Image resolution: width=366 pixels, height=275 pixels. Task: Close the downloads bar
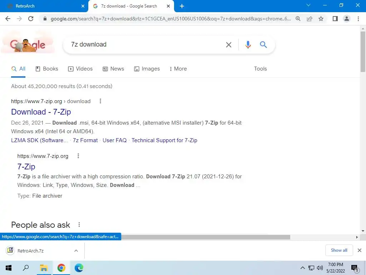[x=360, y=250]
